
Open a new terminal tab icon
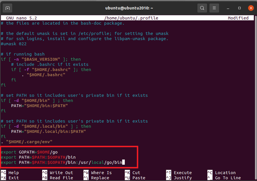pyautogui.click(x=7, y=8)
